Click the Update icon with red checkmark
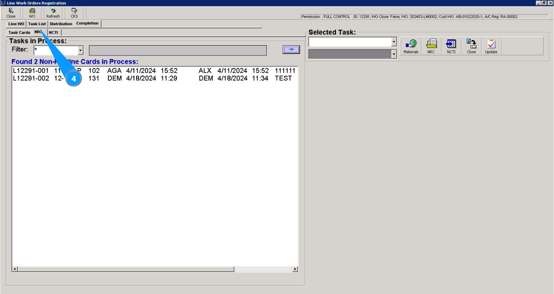This screenshot has width=554, height=294. [x=491, y=46]
